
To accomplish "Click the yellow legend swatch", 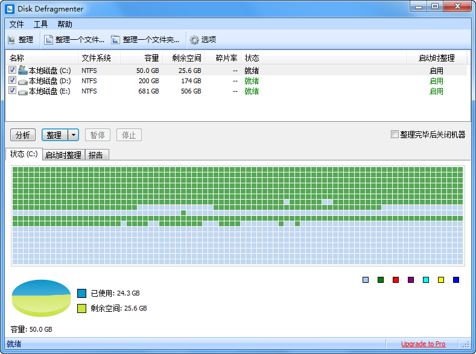I will tap(441, 280).
